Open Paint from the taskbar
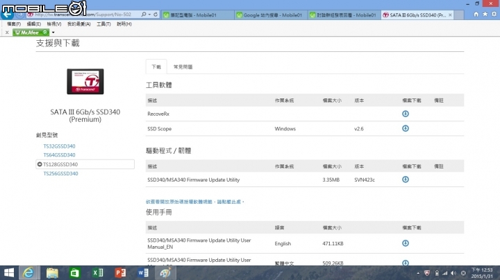Screen dimensions: 500x280 (165, 272)
